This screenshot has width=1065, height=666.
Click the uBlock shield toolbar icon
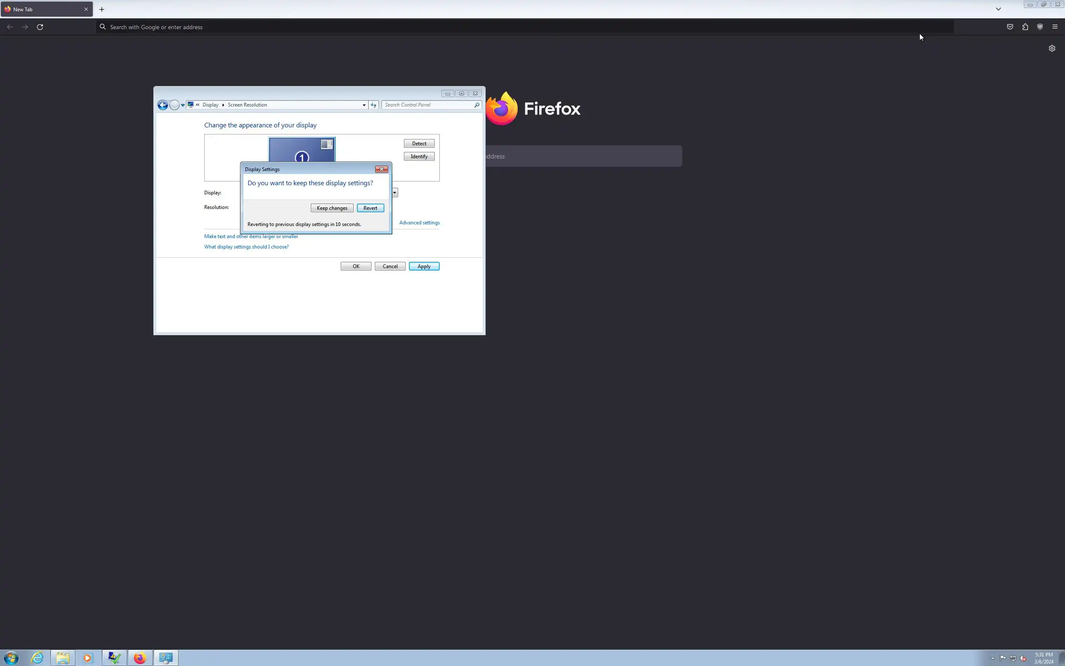pos(1040,27)
